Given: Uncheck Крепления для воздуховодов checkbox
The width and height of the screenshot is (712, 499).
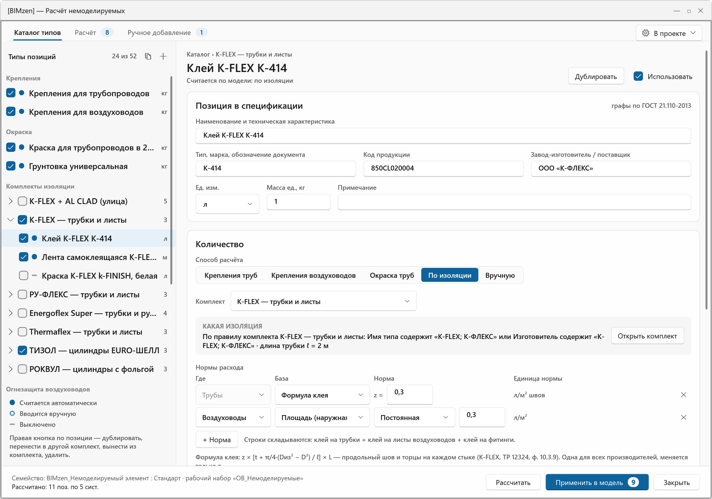Looking at the screenshot, I should point(11,112).
